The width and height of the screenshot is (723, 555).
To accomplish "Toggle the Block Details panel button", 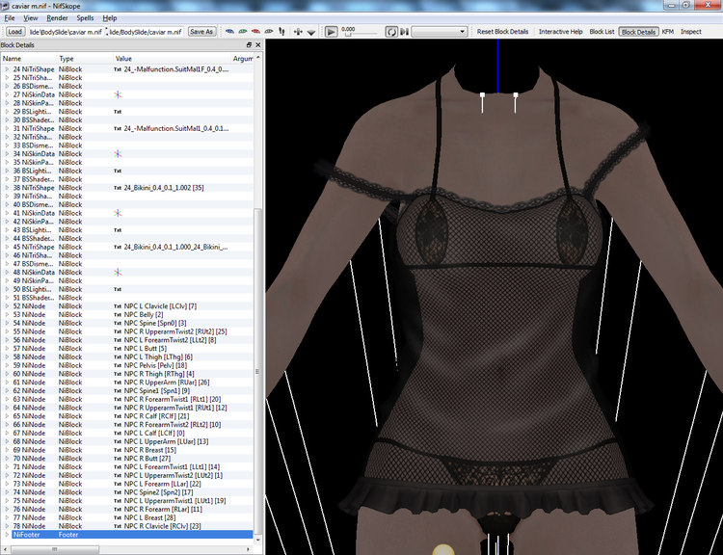I will point(638,32).
